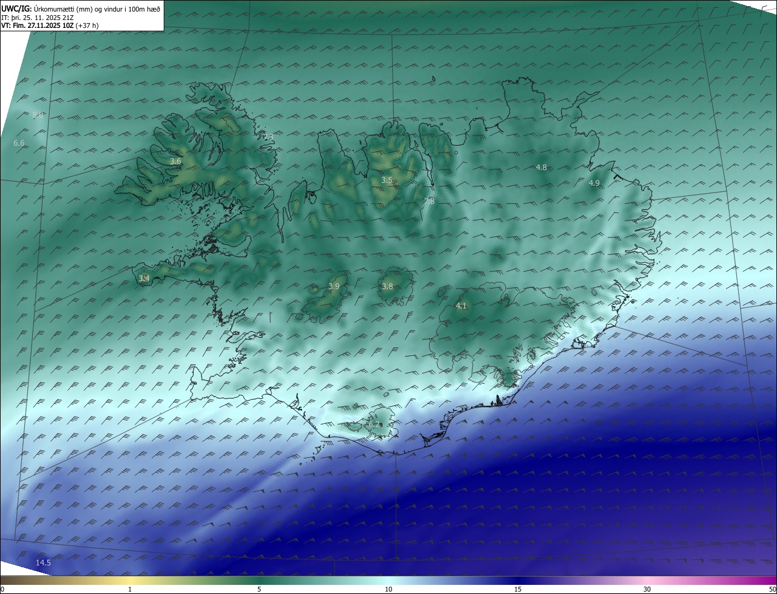The height and width of the screenshot is (594, 777).
Task: Click the 4.9 value label
Action: (x=594, y=183)
